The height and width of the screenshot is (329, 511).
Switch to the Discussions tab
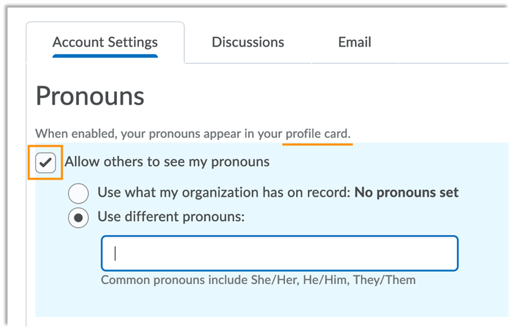pos(248,42)
